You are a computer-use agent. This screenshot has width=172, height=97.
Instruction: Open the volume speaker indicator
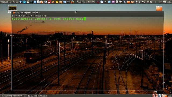[x=144, y=2]
